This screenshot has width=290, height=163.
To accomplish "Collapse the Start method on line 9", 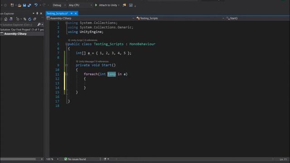I will (67, 65).
